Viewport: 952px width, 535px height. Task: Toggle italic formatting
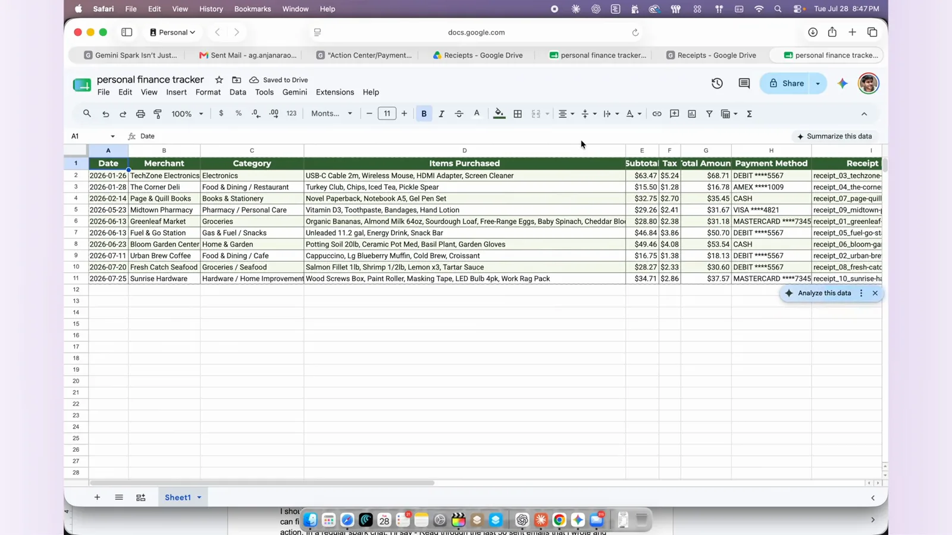(441, 114)
